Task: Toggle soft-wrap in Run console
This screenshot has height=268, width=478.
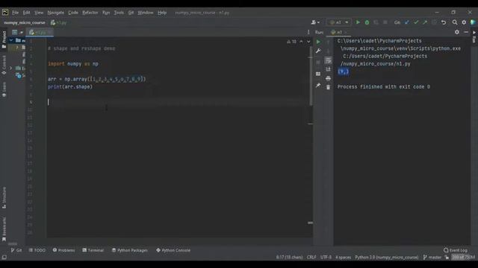Action: pyautogui.click(x=328, y=61)
